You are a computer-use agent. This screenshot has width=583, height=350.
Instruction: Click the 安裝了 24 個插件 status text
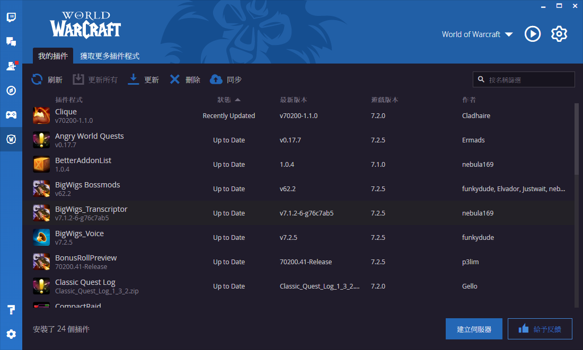pyautogui.click(x=61, y=329)
